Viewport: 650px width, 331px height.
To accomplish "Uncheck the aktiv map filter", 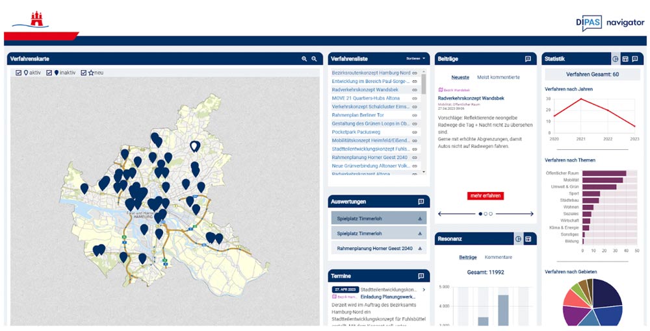I will click(x=18, y=73).
